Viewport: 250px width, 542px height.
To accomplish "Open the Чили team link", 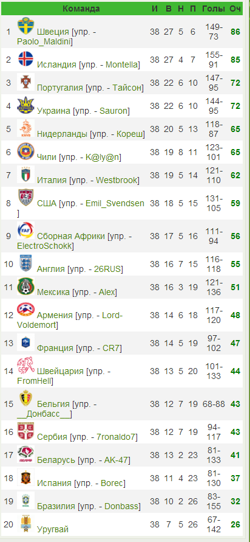I will click(x=47, y=158).
